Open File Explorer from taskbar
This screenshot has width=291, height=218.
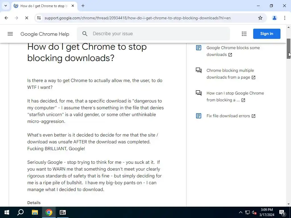(x=35, y=212)
